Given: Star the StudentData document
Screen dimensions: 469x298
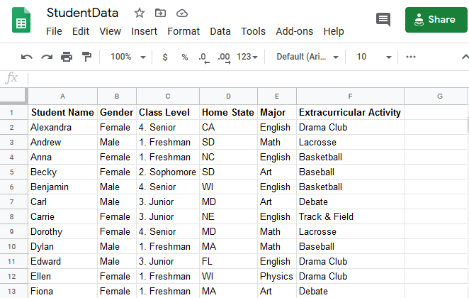Looking at the screenshot, I should [x=140, y=13].
